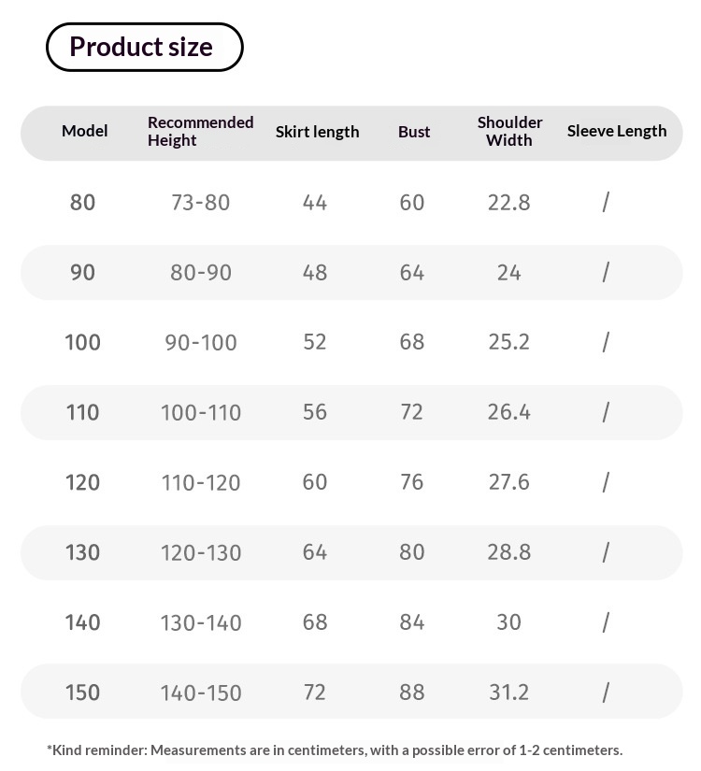The height and width of the screenshot is (771, 701).
Task: Select the model 80 row label
Action: (82, 203)
